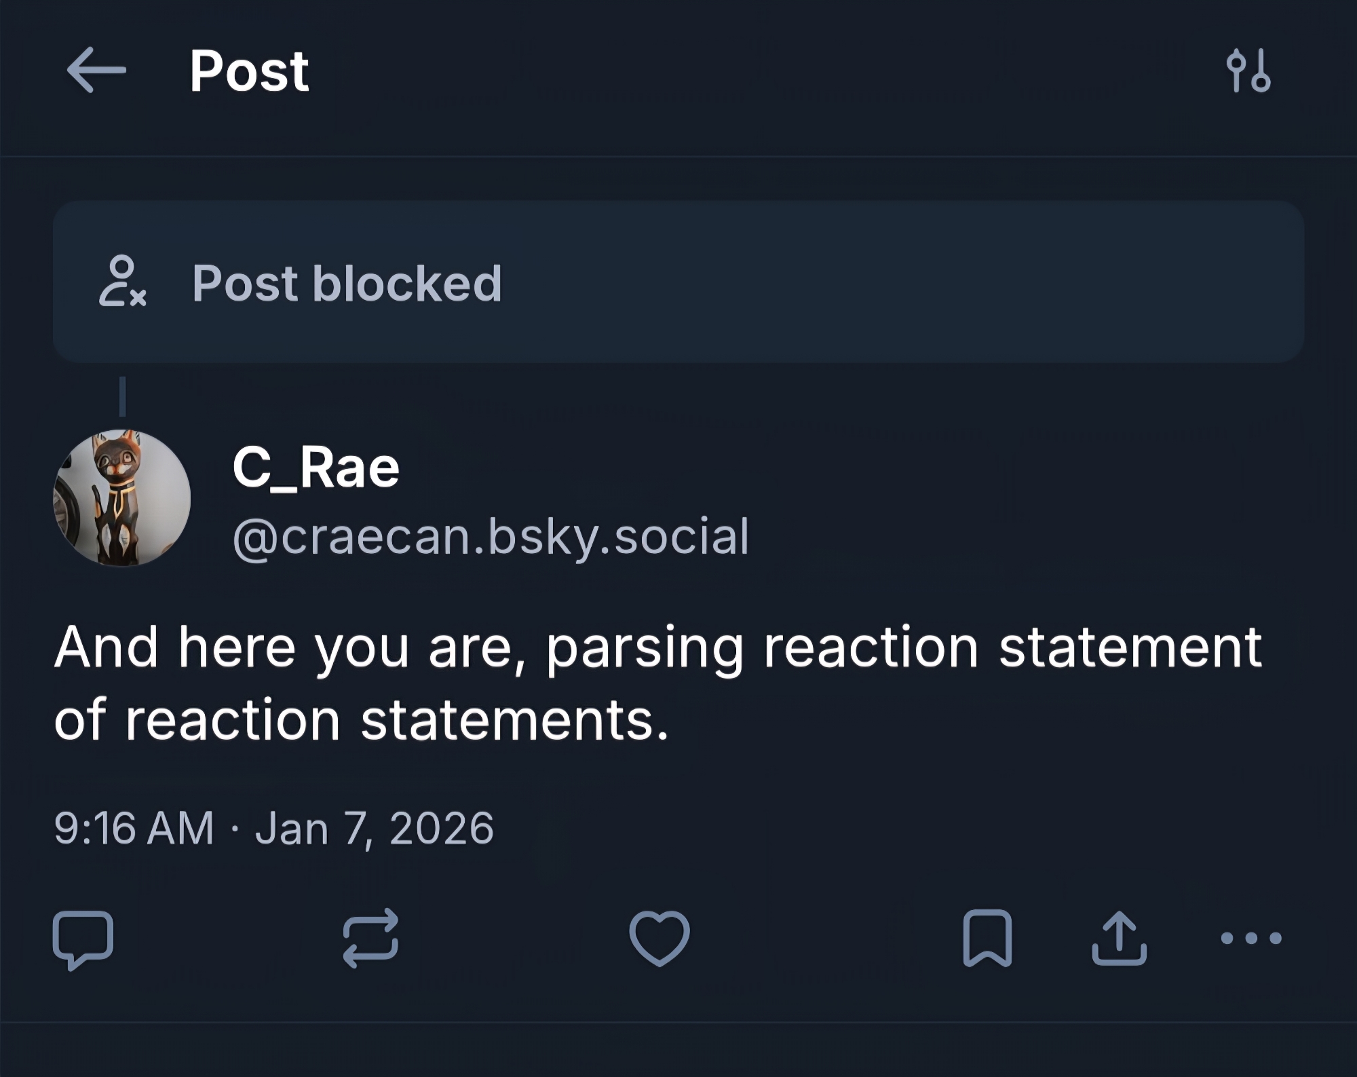Image resolution: width=1357 pixels, height=1077 pixels.
Task: Bookmark C_Rae's post
Action: [987, 939]
